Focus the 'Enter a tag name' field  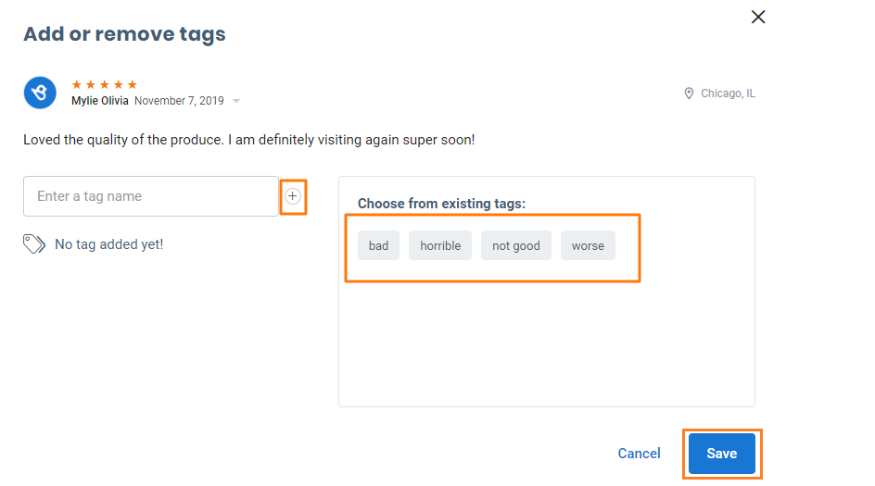tap(151, 196)
